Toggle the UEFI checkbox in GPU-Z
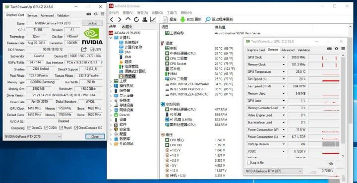 point(92,50)
